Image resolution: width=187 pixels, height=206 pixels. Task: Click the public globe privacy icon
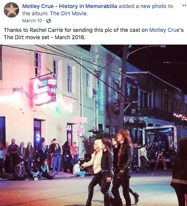tap(49, 21)
